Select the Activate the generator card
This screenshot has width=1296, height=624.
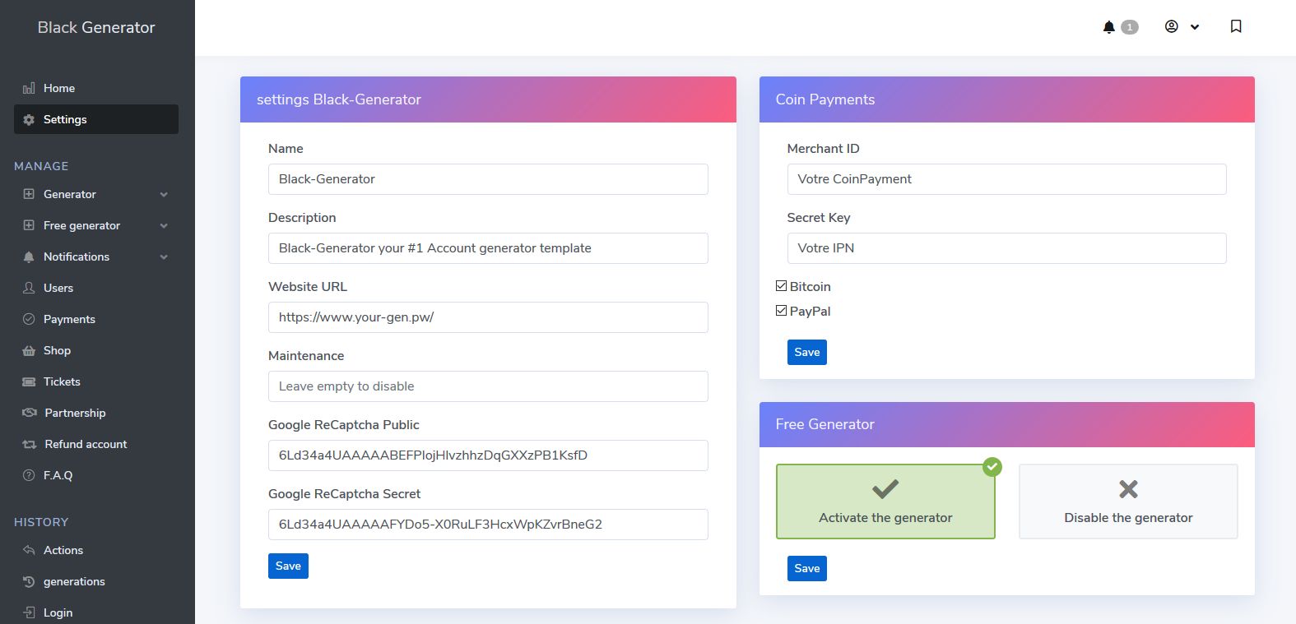pyautogui.click(x=885, y=502)
